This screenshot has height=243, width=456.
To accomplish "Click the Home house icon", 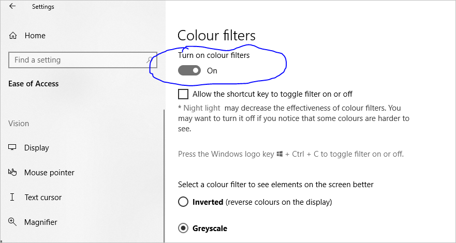I will [x=13, y=36].
